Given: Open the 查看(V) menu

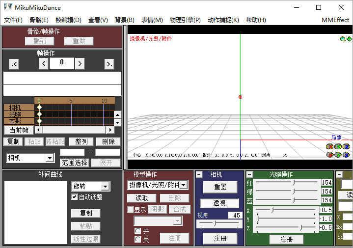Looking at the screenshot, I should pyautogui.click(x=98, y=20).
